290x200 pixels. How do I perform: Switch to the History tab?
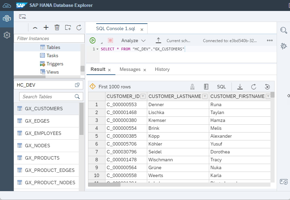coord(162,69)
